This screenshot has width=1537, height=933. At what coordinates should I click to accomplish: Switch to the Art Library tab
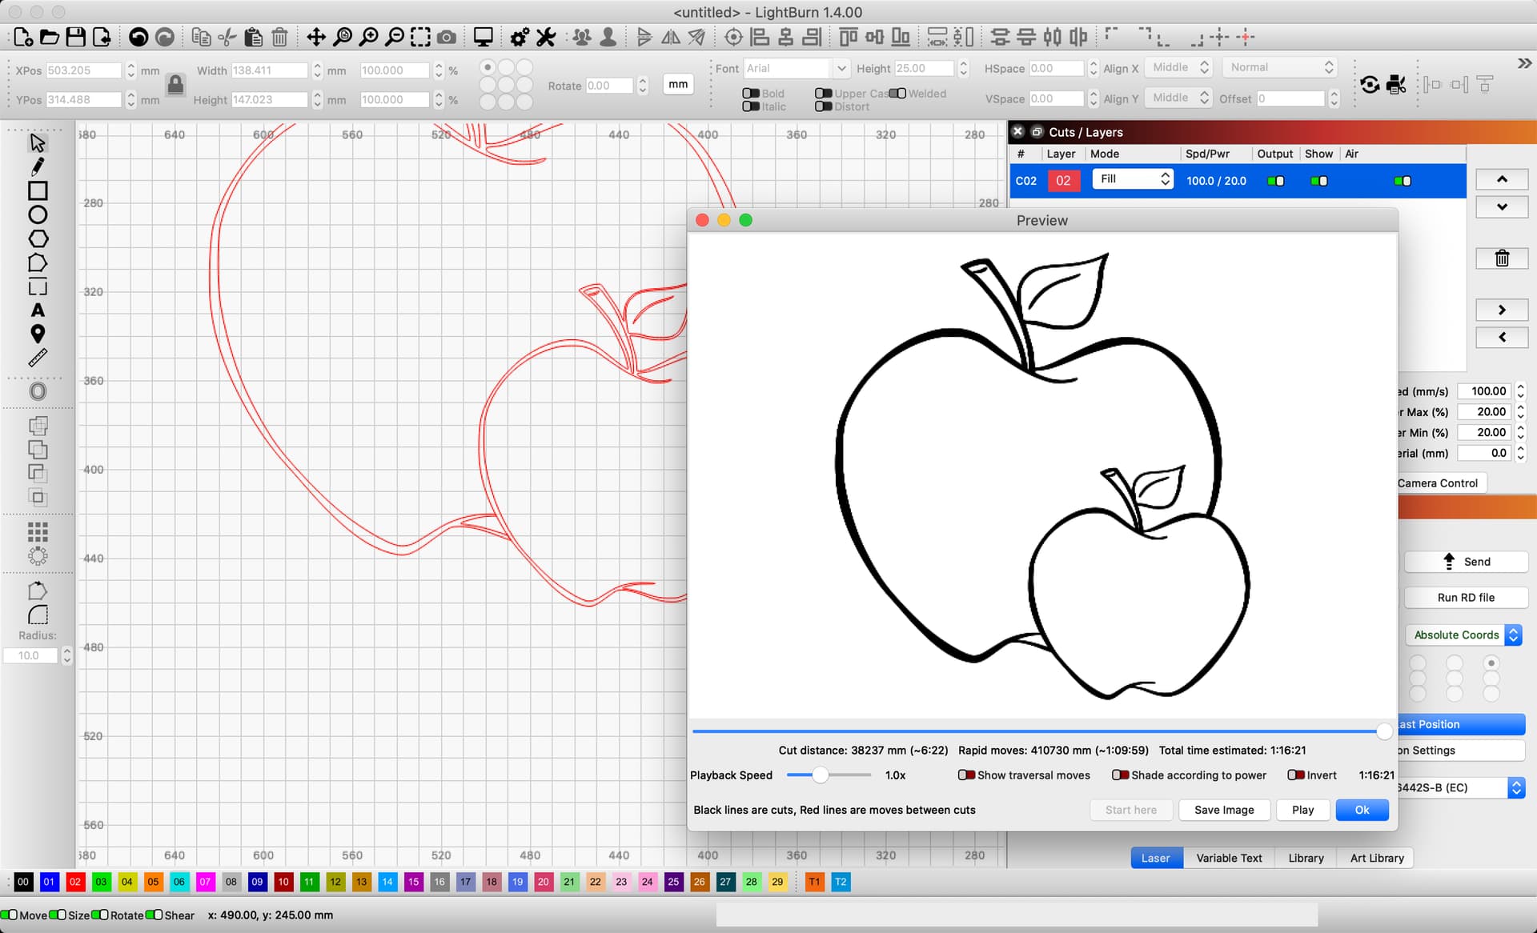[1377, 858]
